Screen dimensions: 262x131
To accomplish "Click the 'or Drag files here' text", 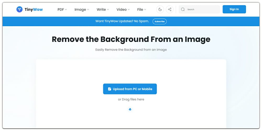I will click(x=131, y=99).
